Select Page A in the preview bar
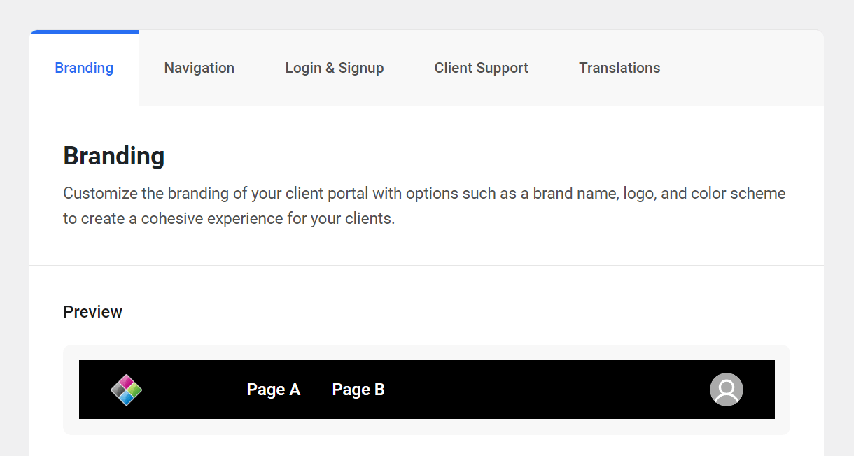This screenshot has height=456, width=854. (x=274, y=390)
